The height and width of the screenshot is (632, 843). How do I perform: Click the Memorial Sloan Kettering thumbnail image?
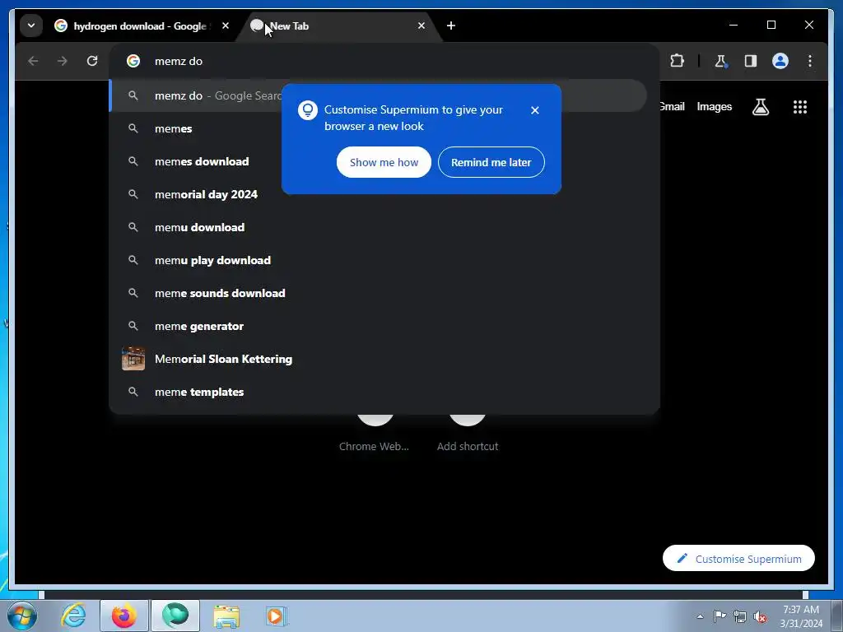pos(133,359)
